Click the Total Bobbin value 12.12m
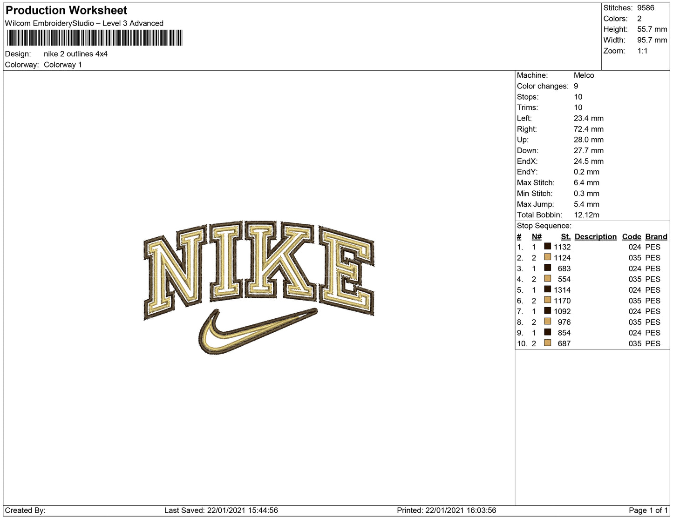The image size is (673, 517). (x=586, y=215)
